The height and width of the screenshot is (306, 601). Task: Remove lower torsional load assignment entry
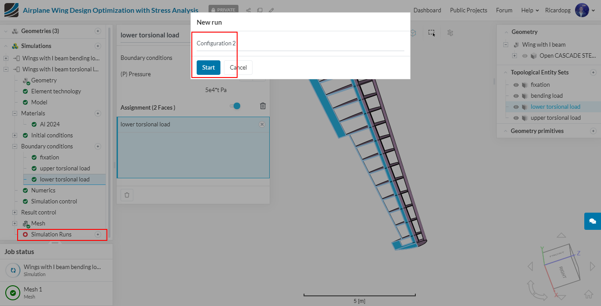[x=262, y=125]
